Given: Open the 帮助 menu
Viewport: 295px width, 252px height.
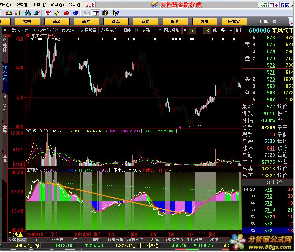Looking at the screenshot, I should point(75,5).
